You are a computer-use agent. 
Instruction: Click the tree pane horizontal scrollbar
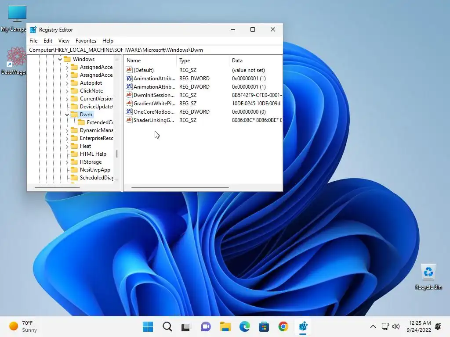pos(57,187)
